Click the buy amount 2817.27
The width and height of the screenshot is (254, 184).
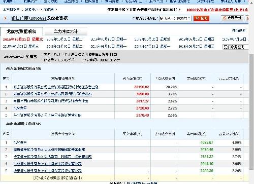click(143, 101)
